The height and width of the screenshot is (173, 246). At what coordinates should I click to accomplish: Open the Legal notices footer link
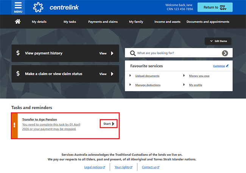click(94, 167)
